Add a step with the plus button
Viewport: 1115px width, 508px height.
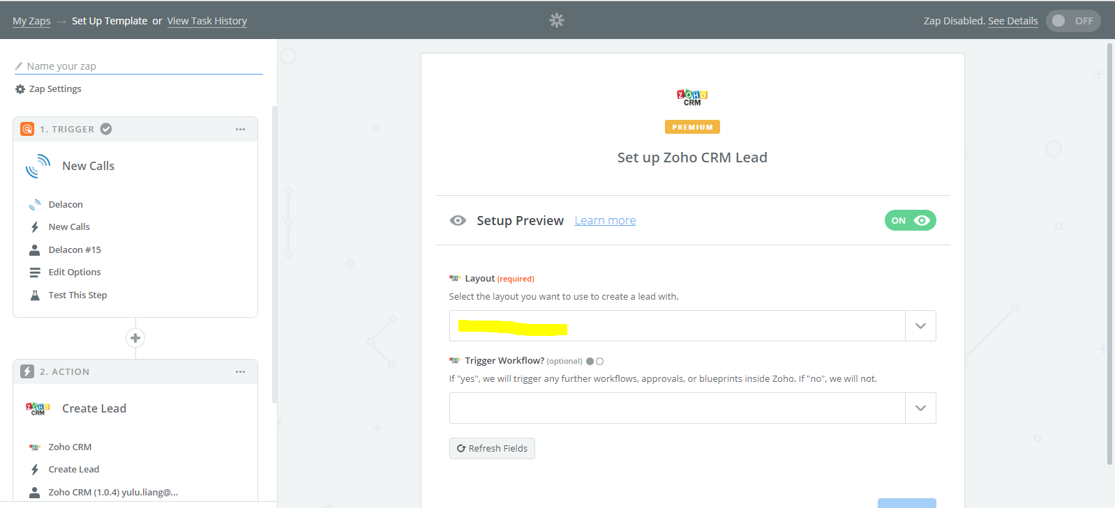click(x=135, y=338)
